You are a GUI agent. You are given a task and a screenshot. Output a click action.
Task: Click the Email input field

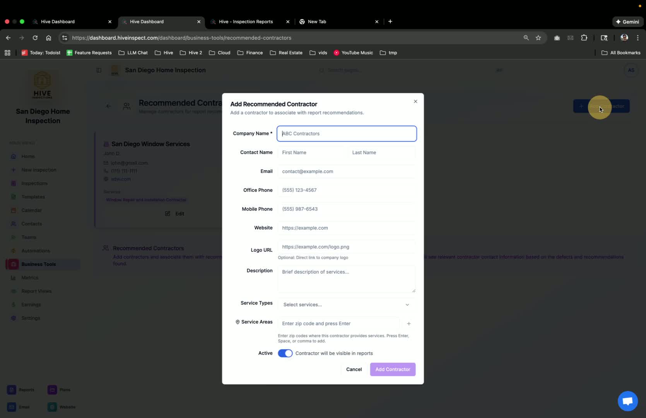pos(347,171)
